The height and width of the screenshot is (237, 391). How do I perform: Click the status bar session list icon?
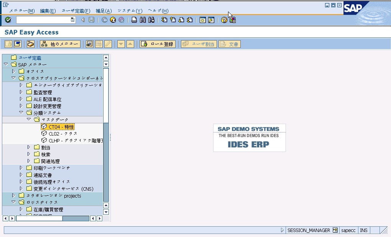[335, 230]
